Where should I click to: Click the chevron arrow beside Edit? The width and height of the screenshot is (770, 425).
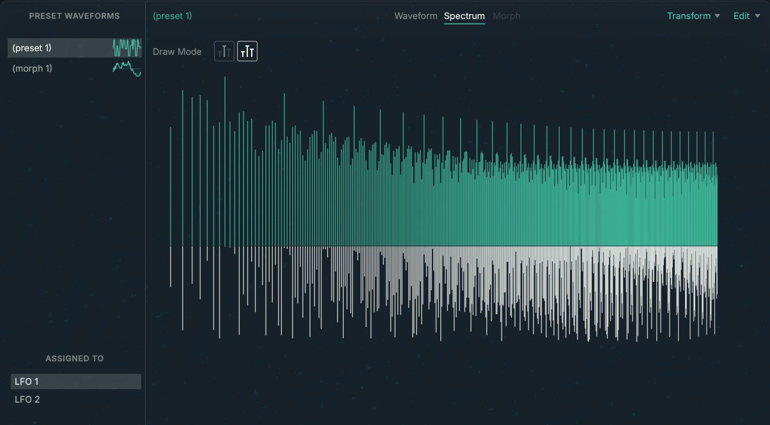[x=759, y=16]
